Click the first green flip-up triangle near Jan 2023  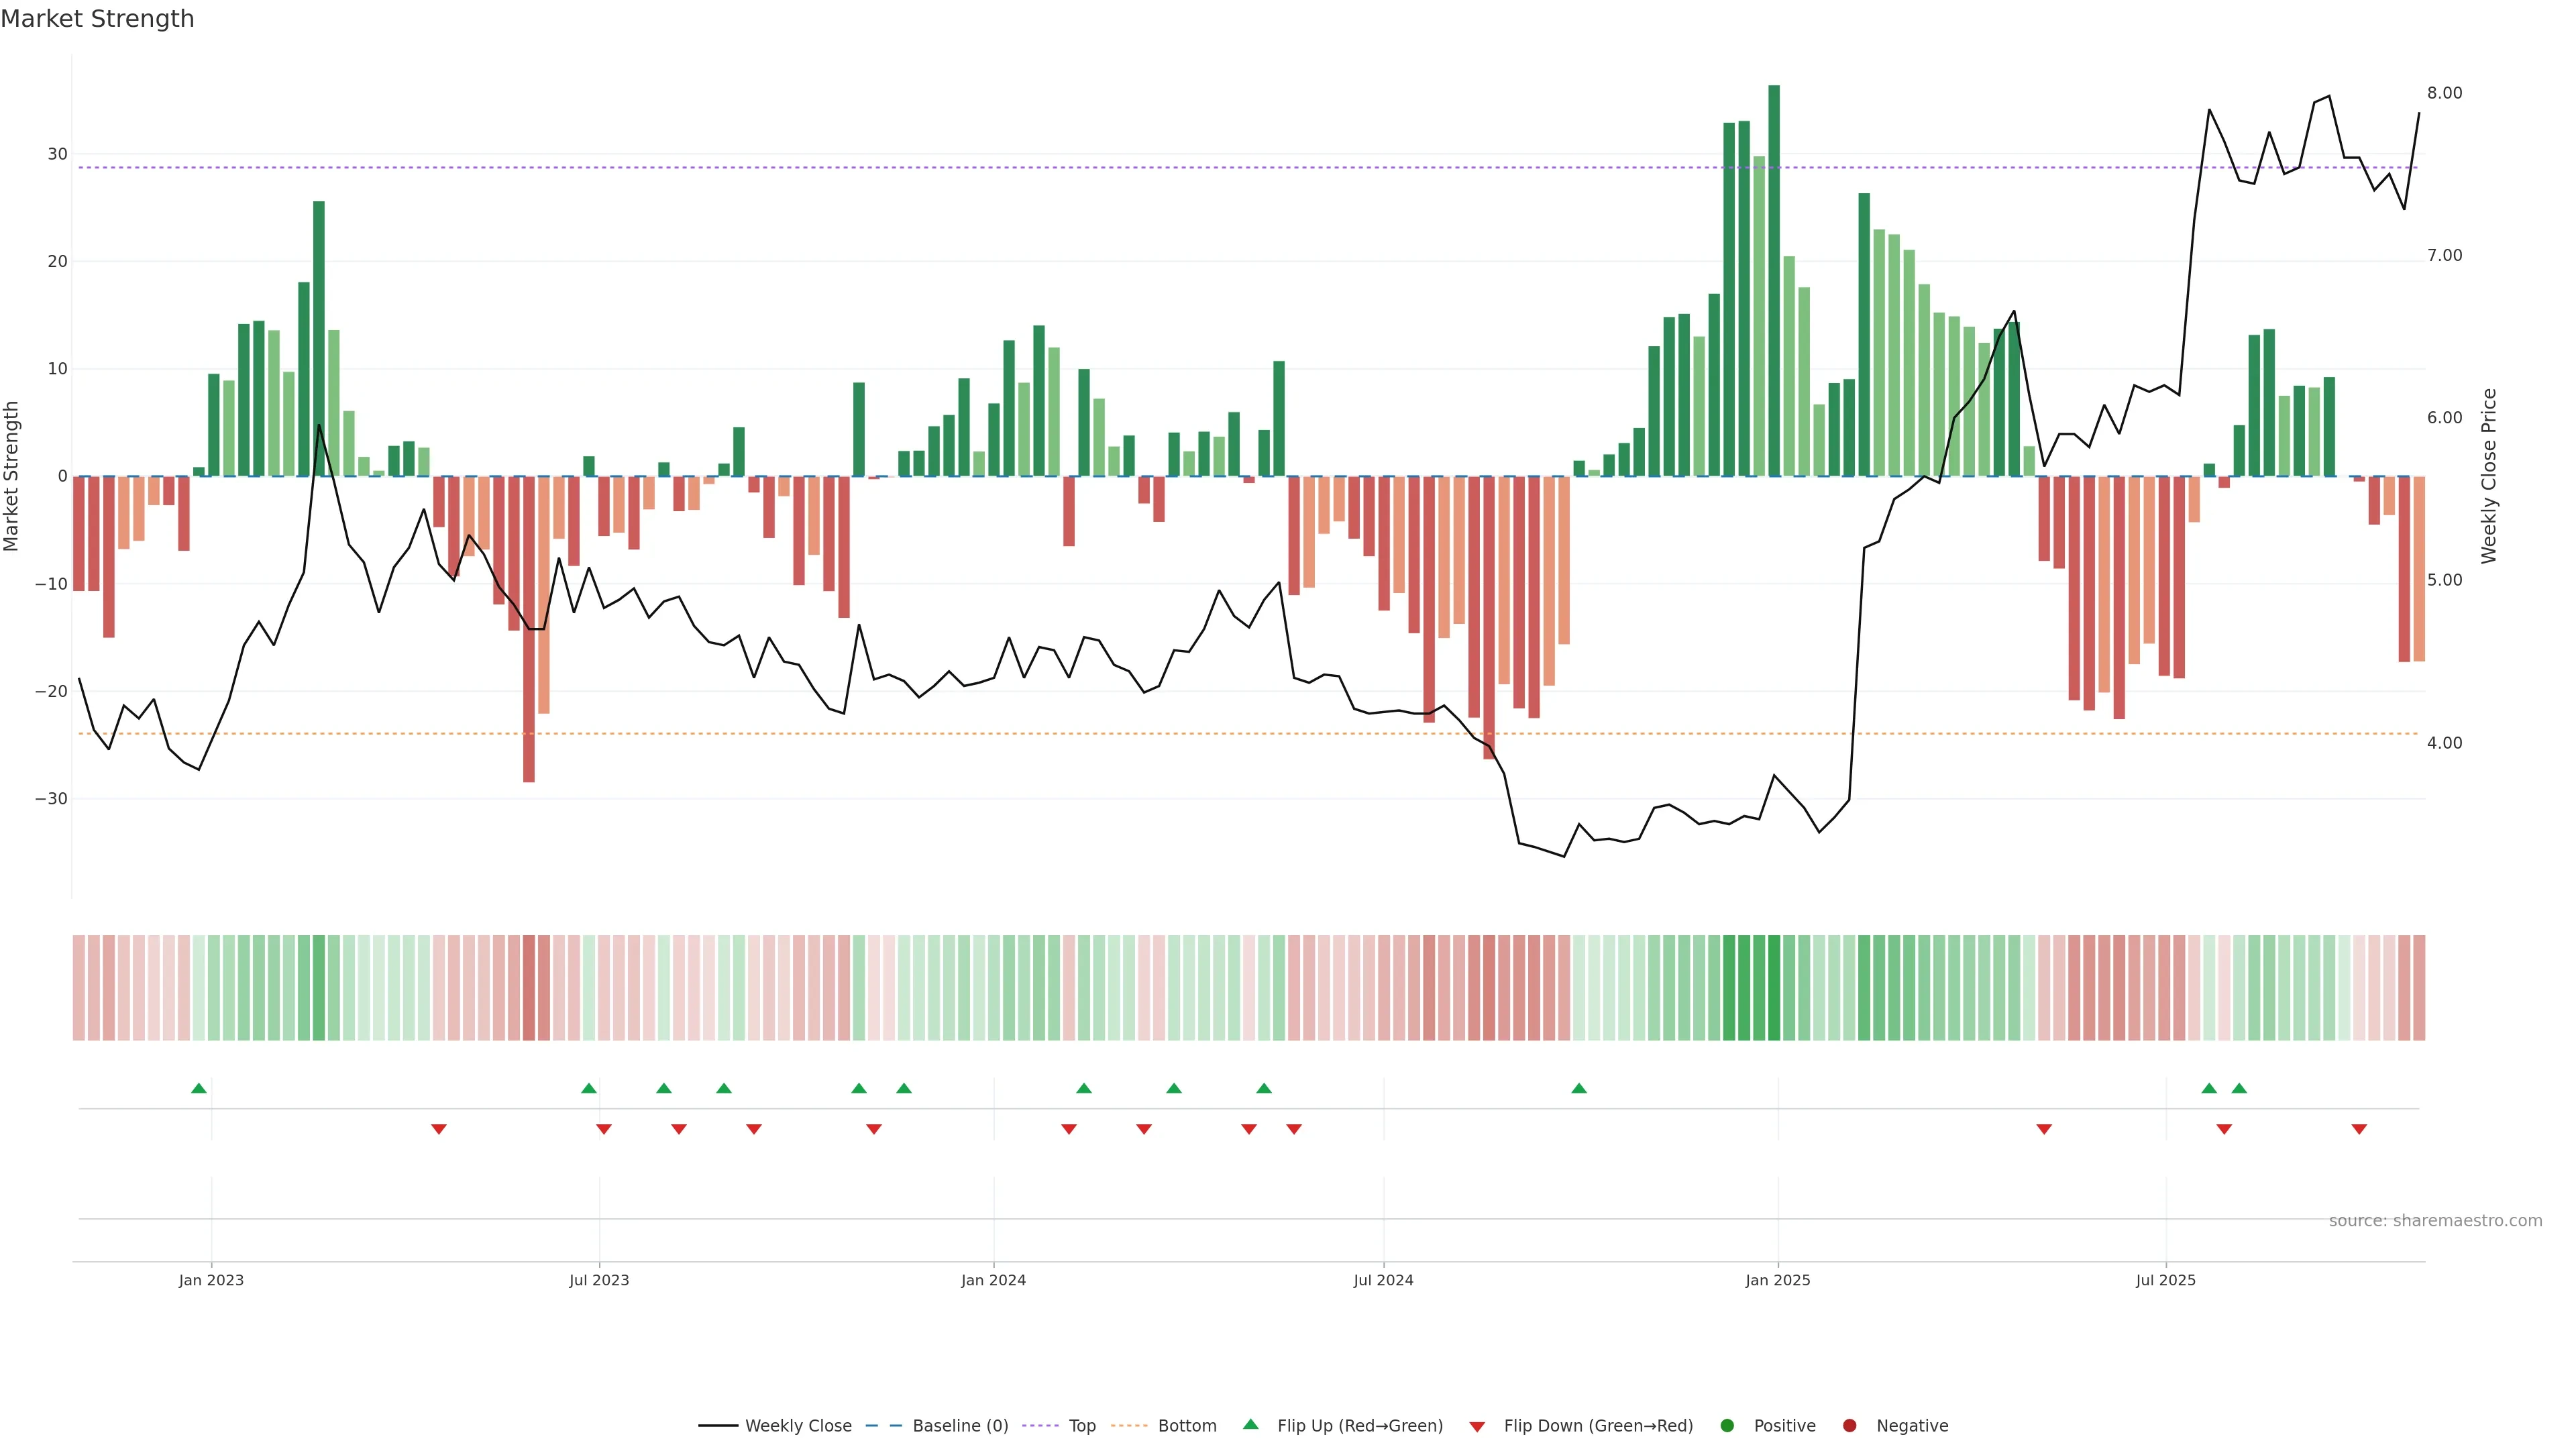pyautogui.click(x=199, y=1088)
